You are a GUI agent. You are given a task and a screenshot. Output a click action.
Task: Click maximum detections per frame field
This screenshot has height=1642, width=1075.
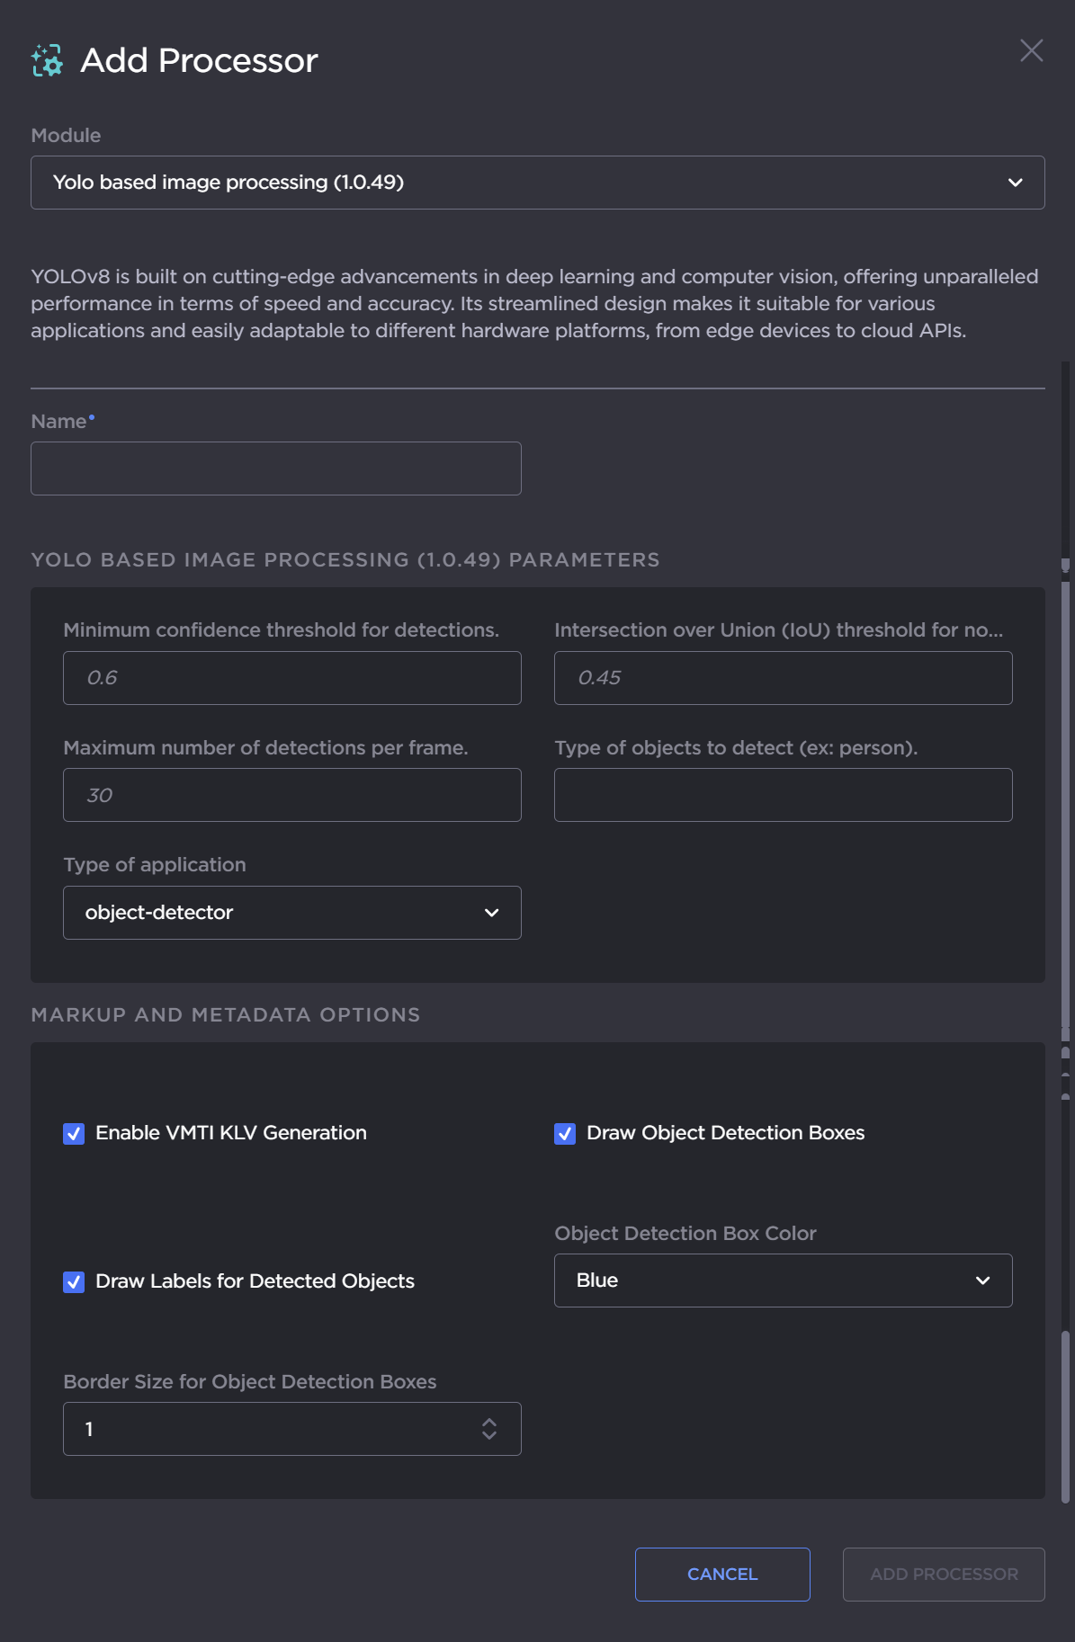click(x=291, y=795)
